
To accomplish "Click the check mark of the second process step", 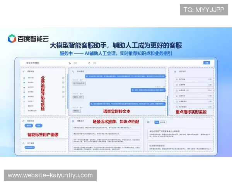I will tap(63, 82).
